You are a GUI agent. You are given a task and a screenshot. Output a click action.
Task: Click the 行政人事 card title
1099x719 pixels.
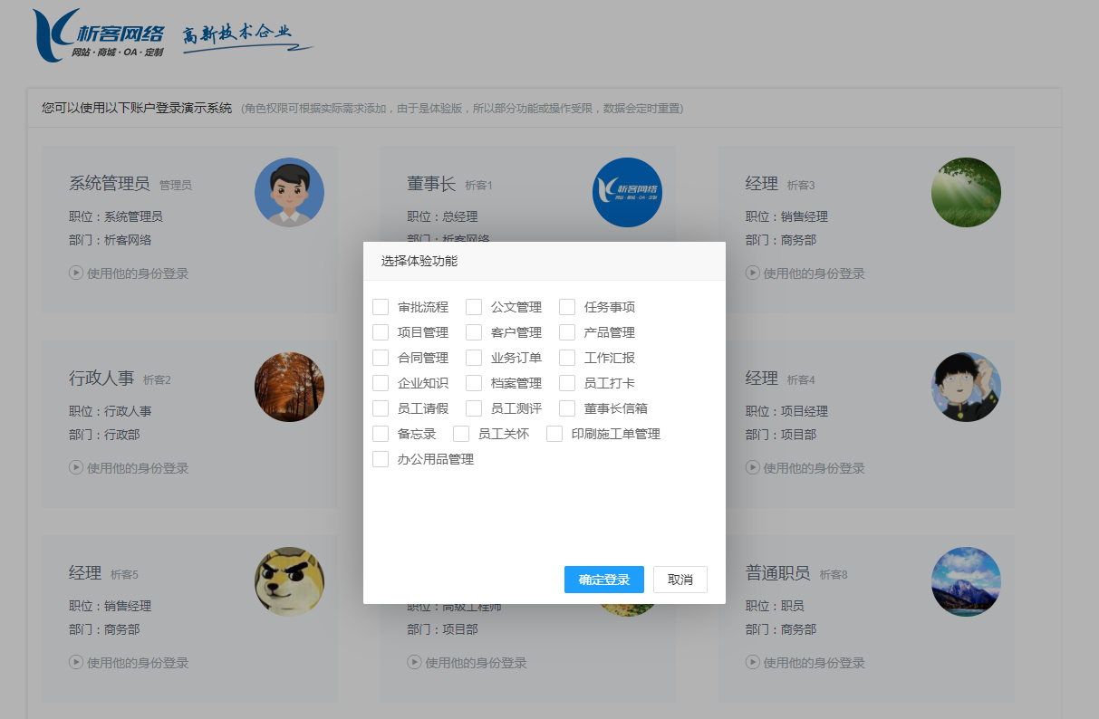(101, 379)
